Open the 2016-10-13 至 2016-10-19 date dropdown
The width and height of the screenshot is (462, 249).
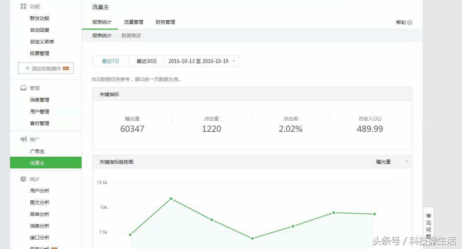tap(202, 61)
